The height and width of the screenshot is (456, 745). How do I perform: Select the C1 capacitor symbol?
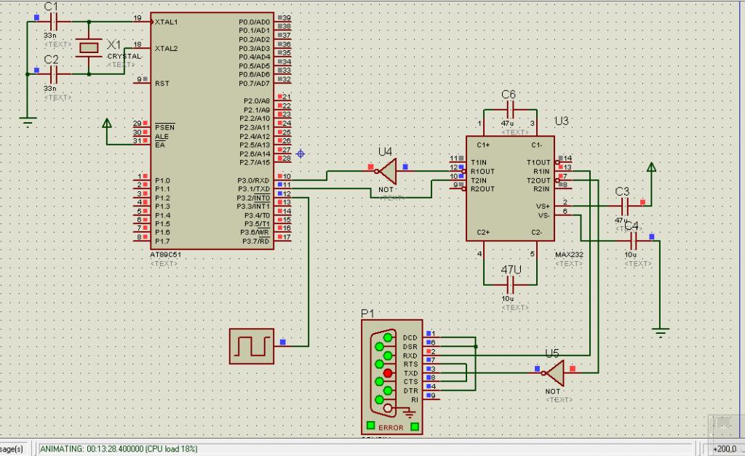[x=53, y=21]
